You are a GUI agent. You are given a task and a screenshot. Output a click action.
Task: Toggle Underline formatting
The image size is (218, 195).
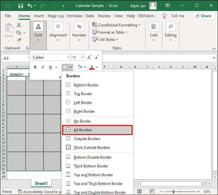(x=50, y=67)
